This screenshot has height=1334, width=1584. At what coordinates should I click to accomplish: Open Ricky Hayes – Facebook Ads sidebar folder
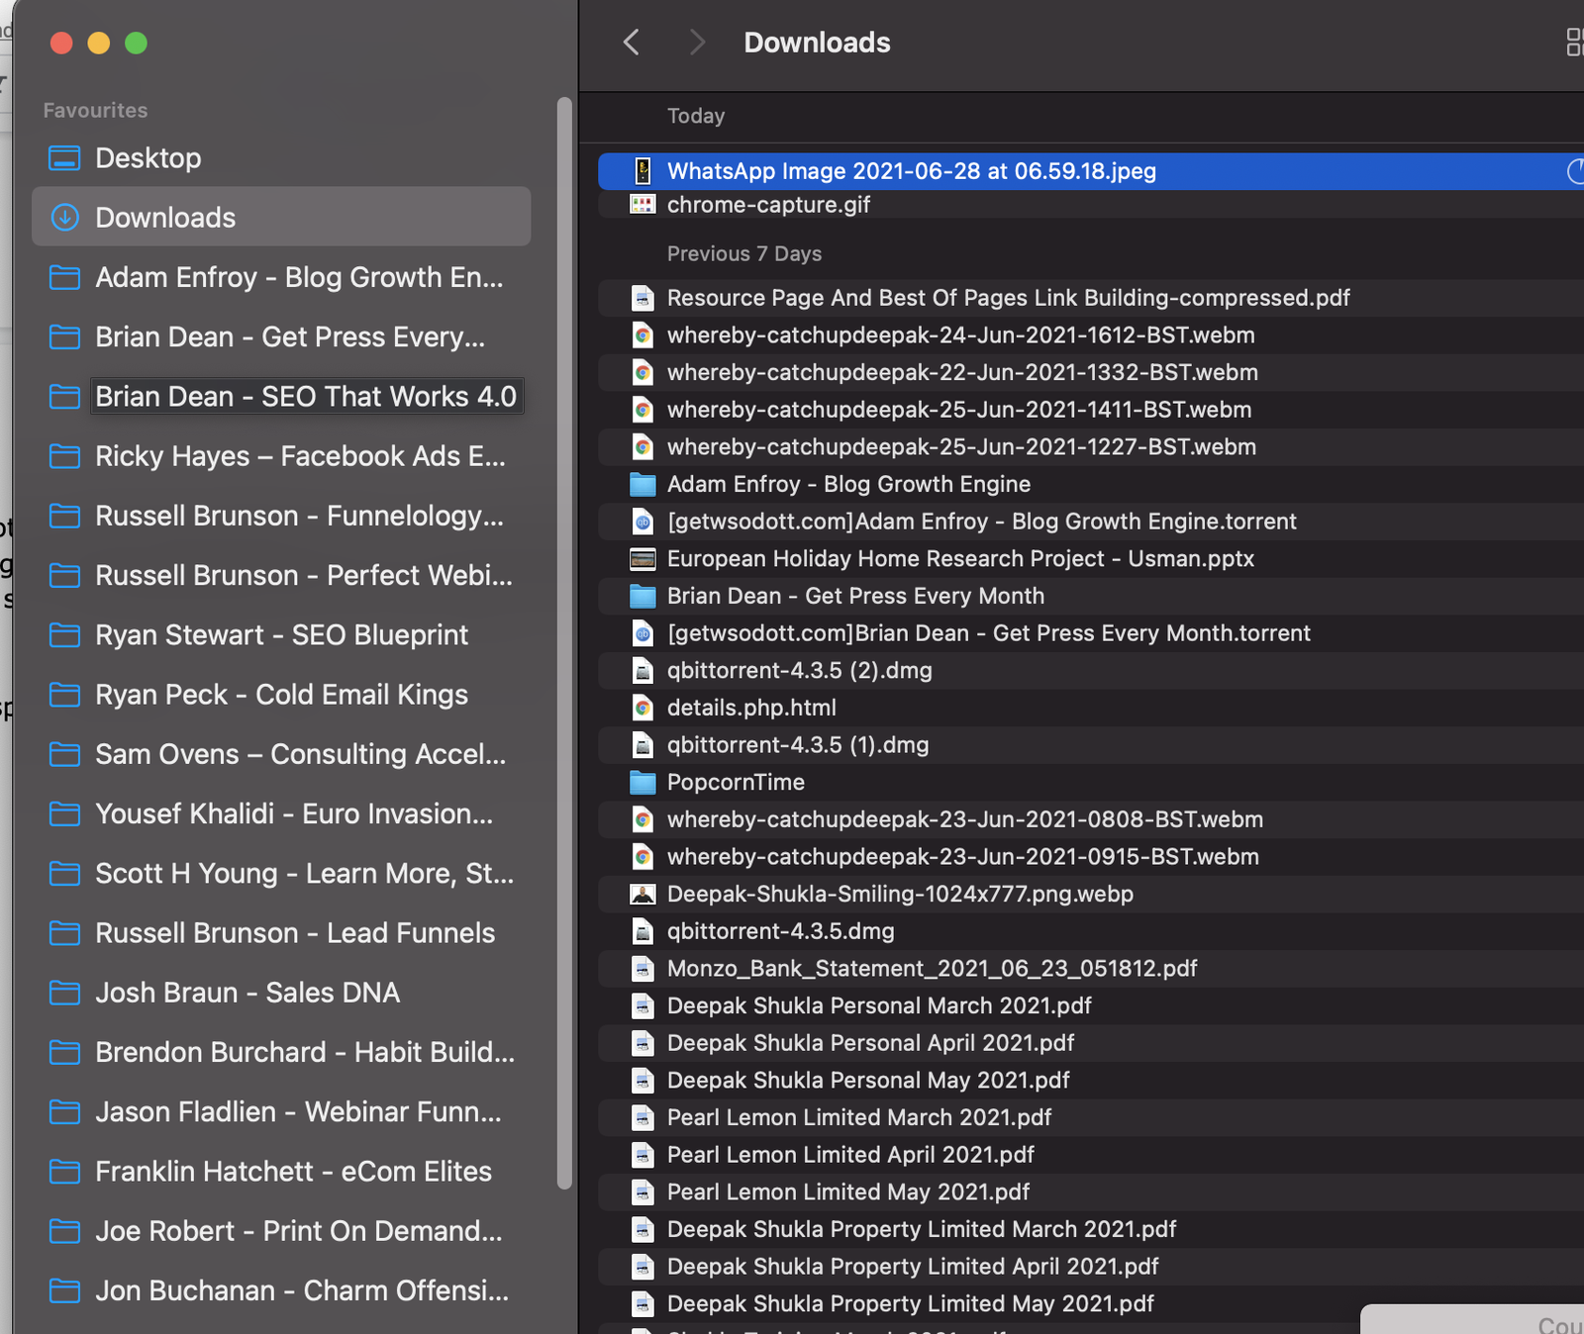coord(281,456)
